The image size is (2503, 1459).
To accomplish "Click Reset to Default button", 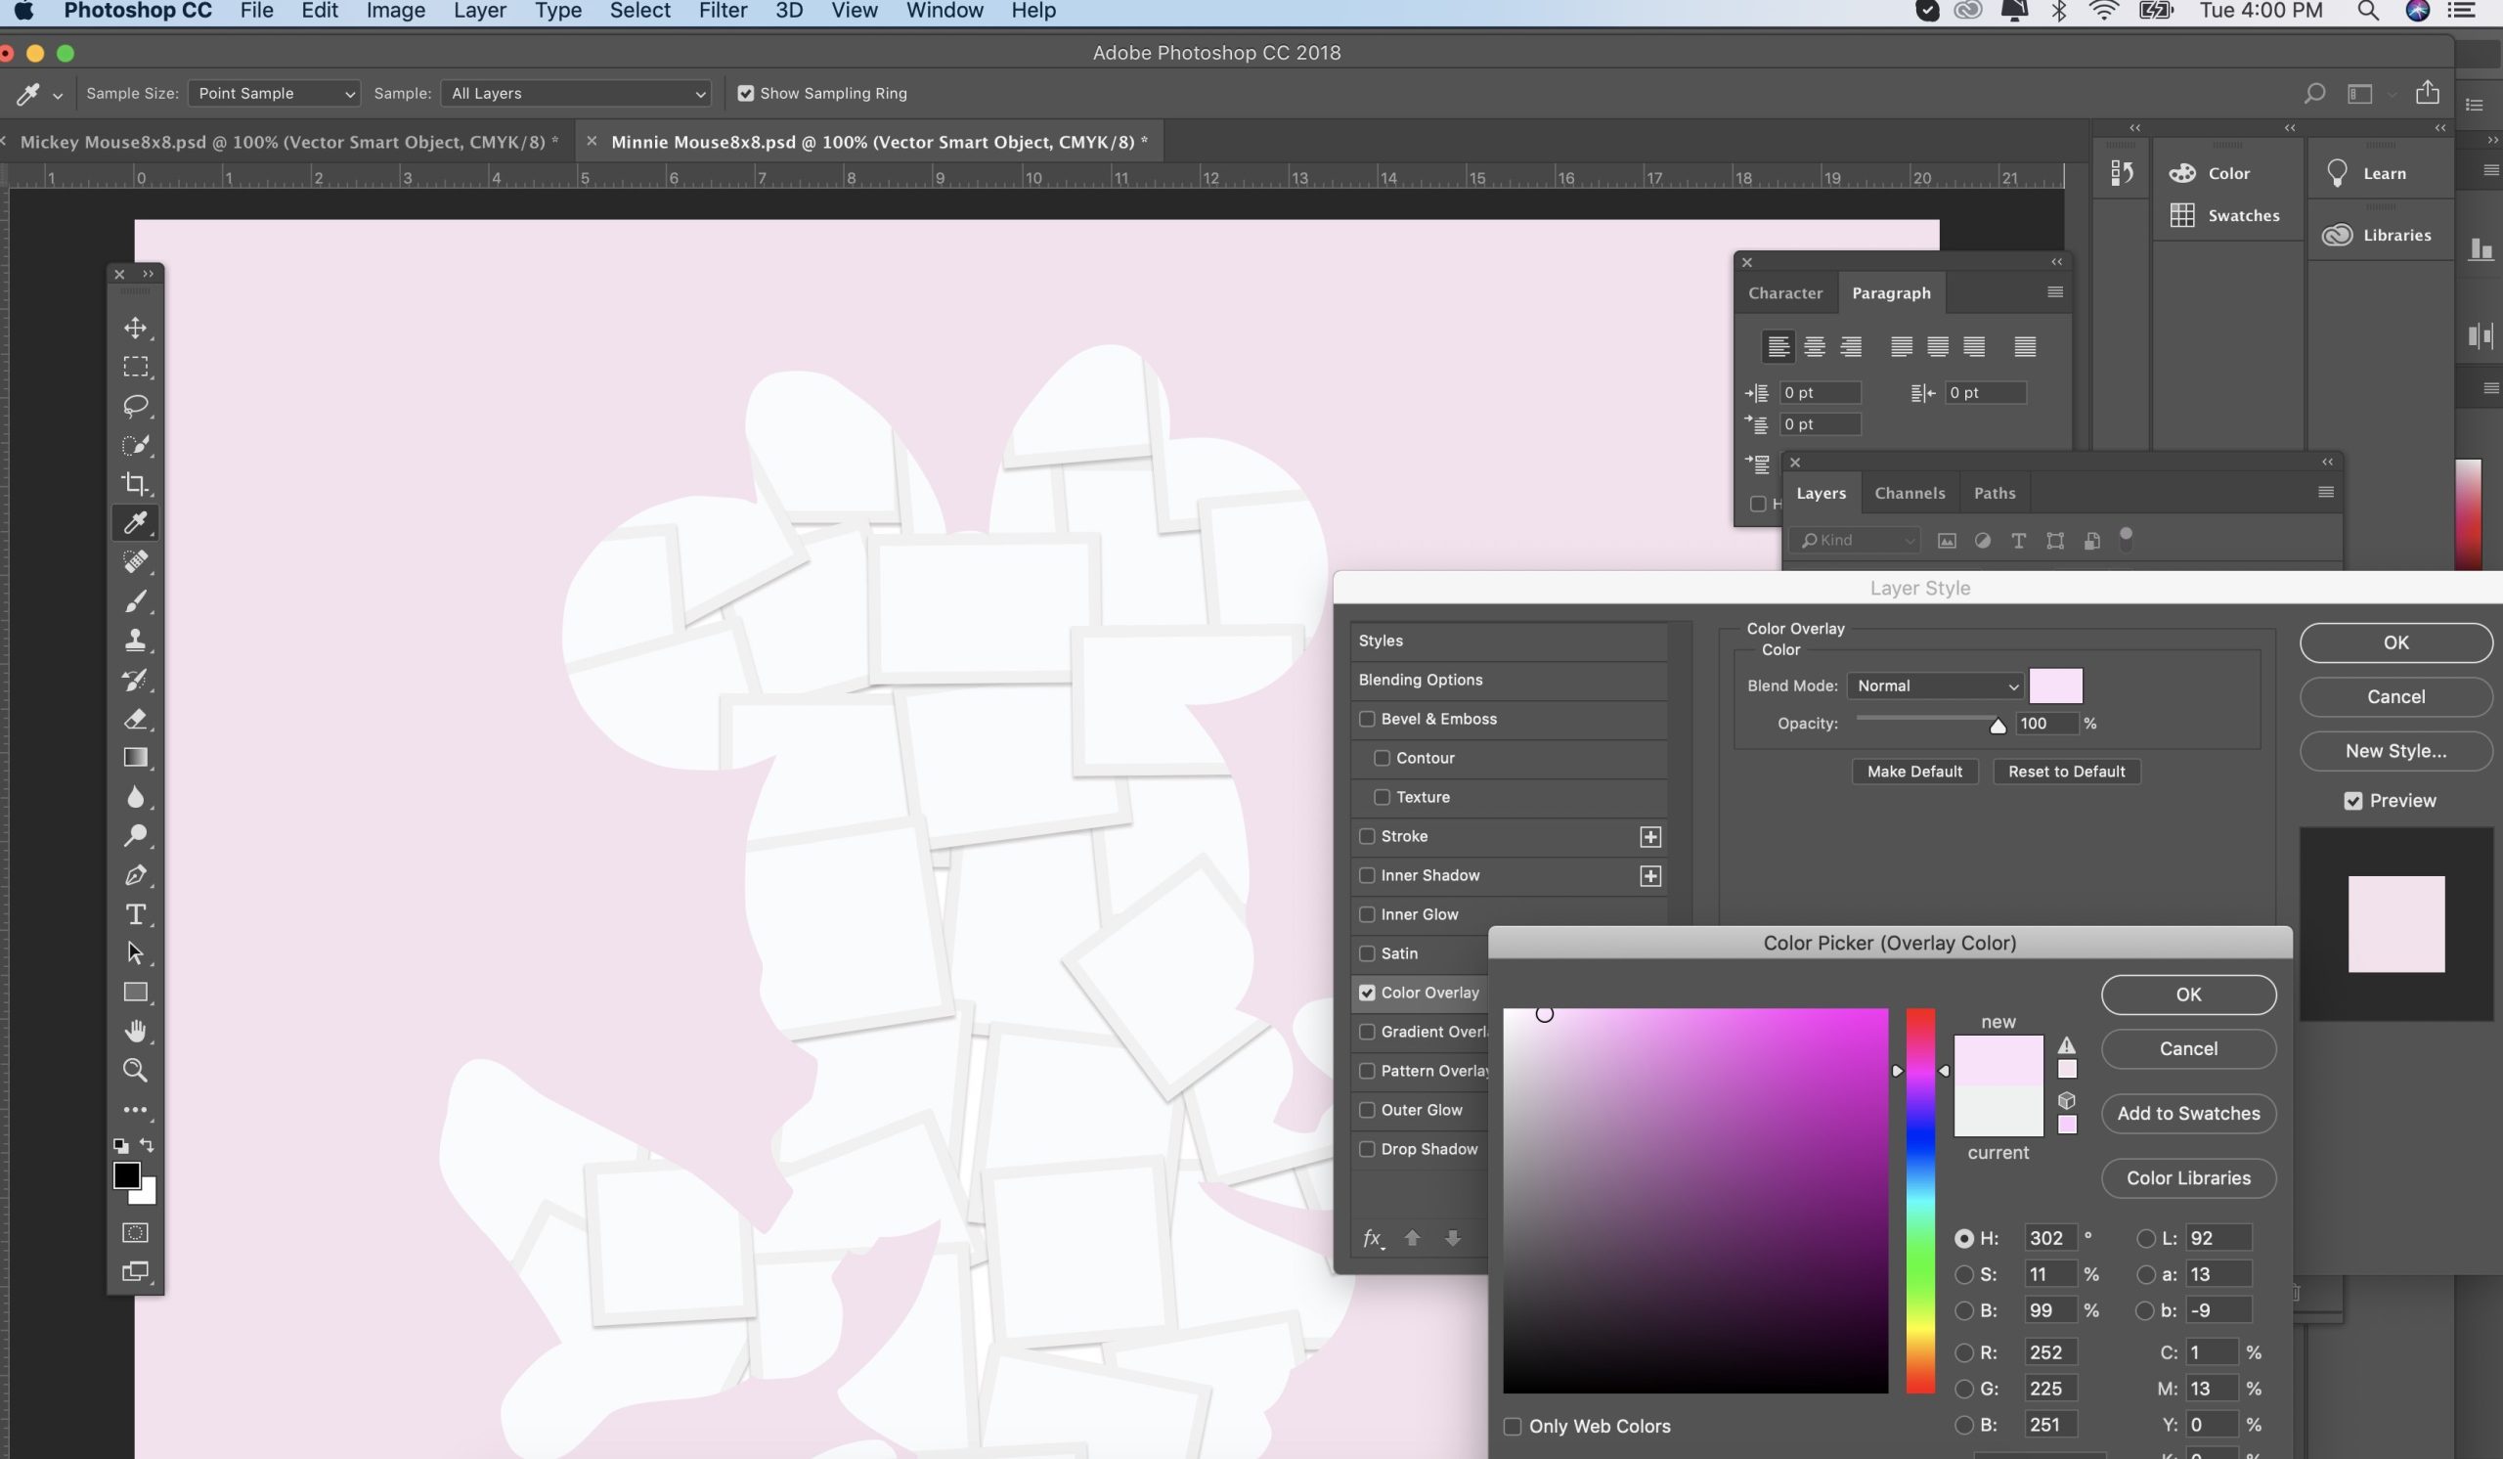I will (x=2066, y=772).
